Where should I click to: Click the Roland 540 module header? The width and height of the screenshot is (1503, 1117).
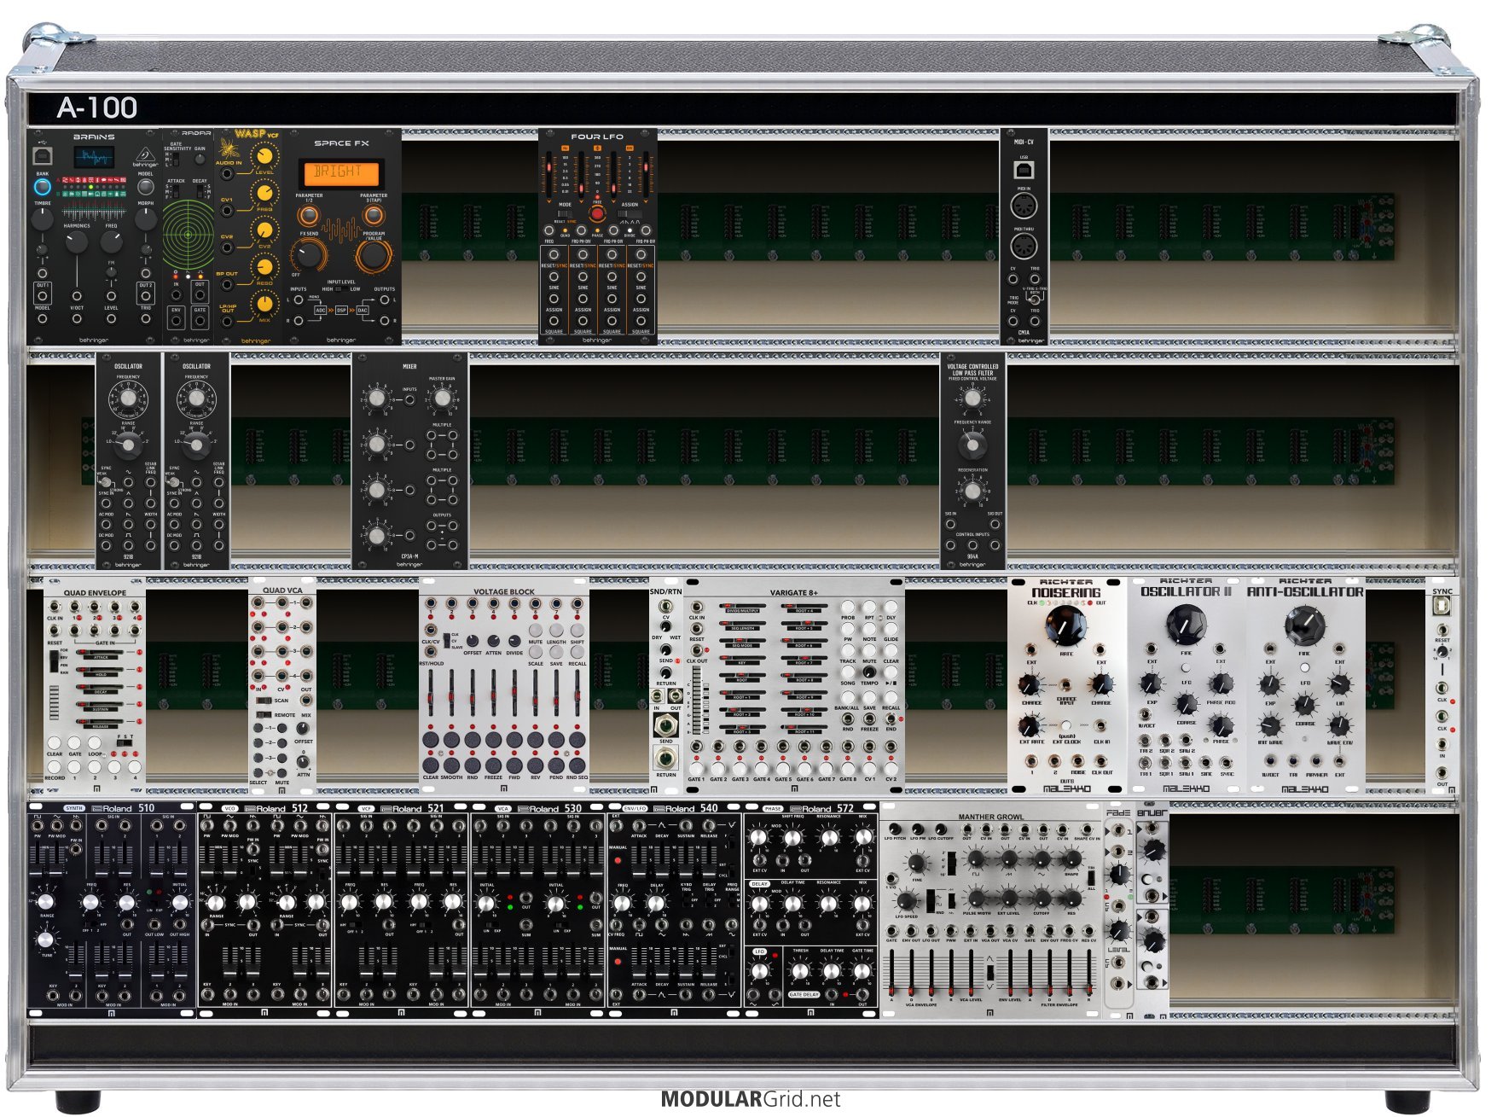[686, 808]
